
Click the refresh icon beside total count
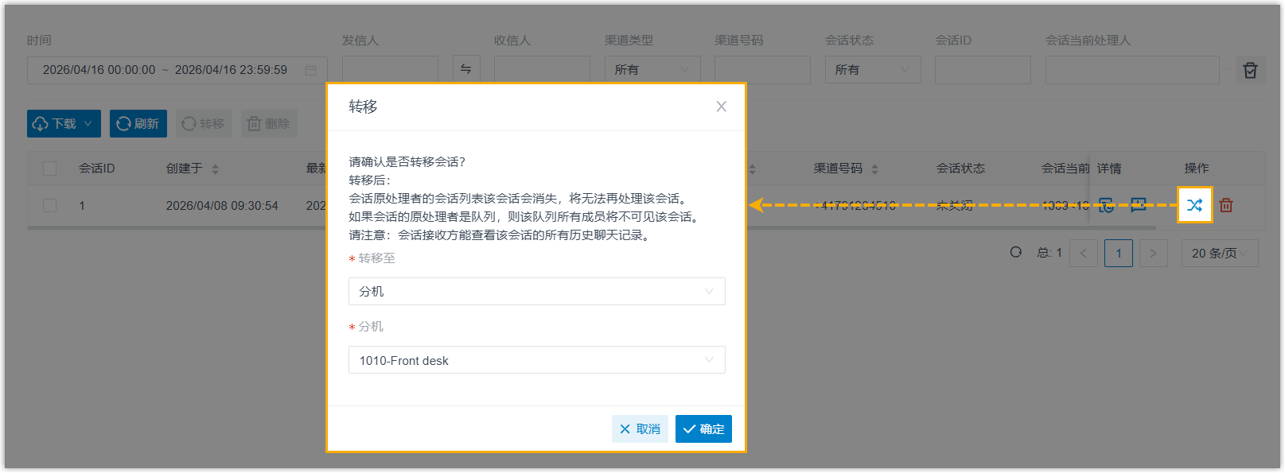coord(1016,252)
